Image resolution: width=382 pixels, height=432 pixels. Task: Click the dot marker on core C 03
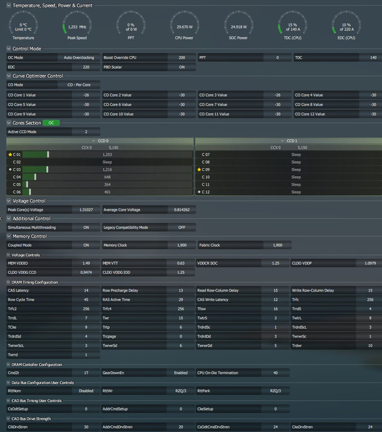tap(10, 169)
